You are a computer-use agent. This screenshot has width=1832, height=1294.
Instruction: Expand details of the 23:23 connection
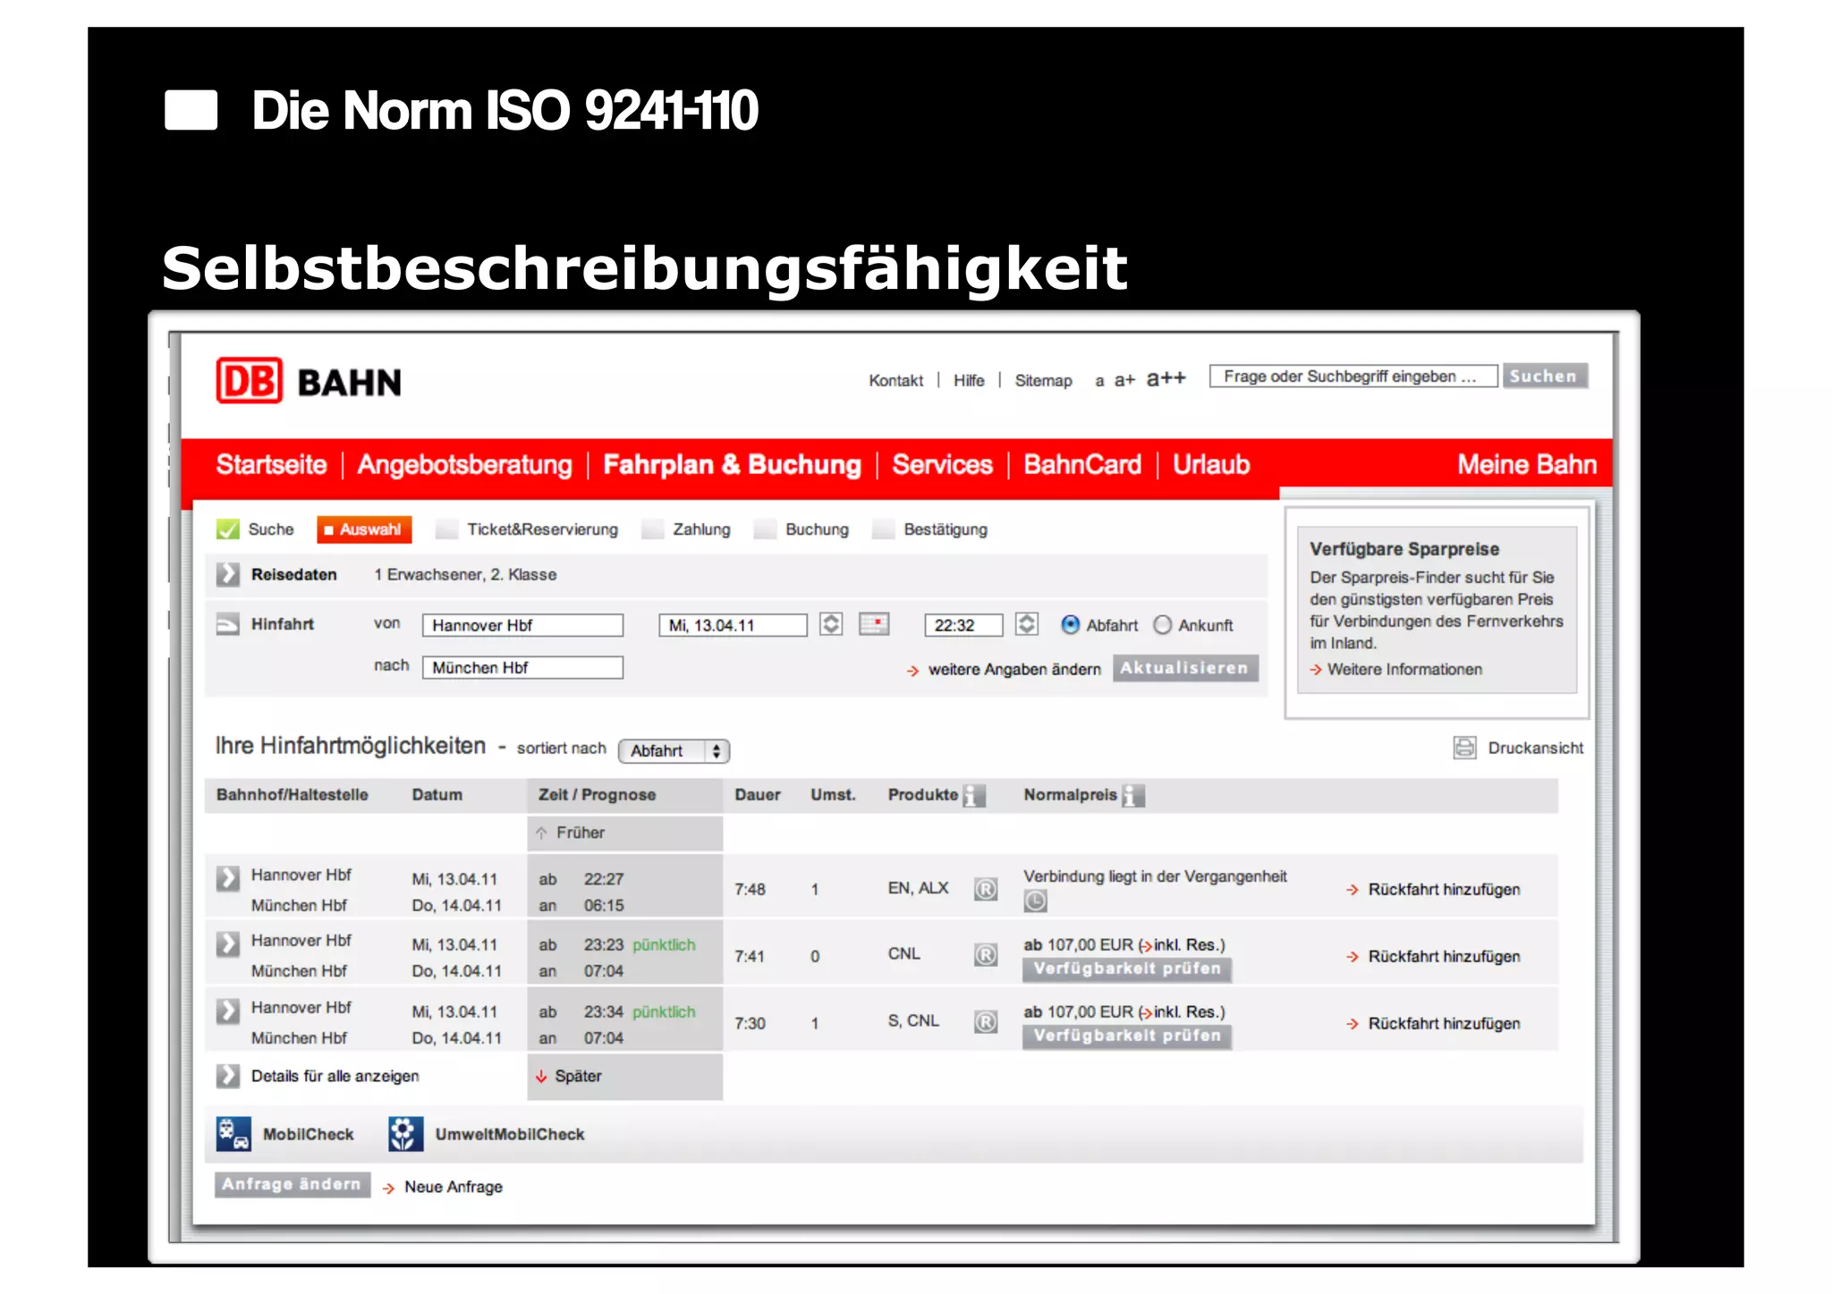(x=228, y=943)
